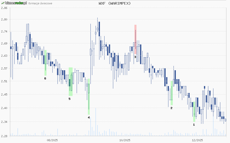Select pattern marker number 4

89,118
